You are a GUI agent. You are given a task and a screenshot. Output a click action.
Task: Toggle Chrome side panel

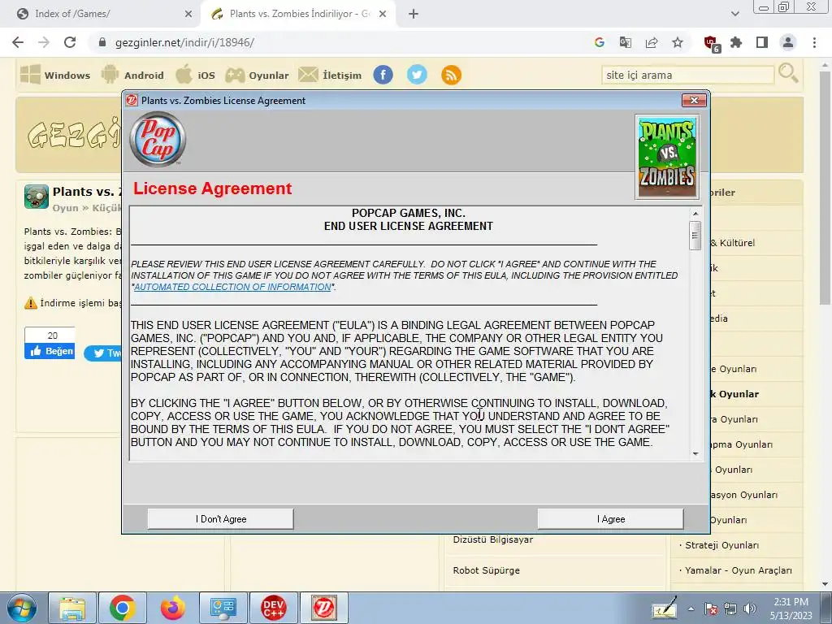pos(762,42)
